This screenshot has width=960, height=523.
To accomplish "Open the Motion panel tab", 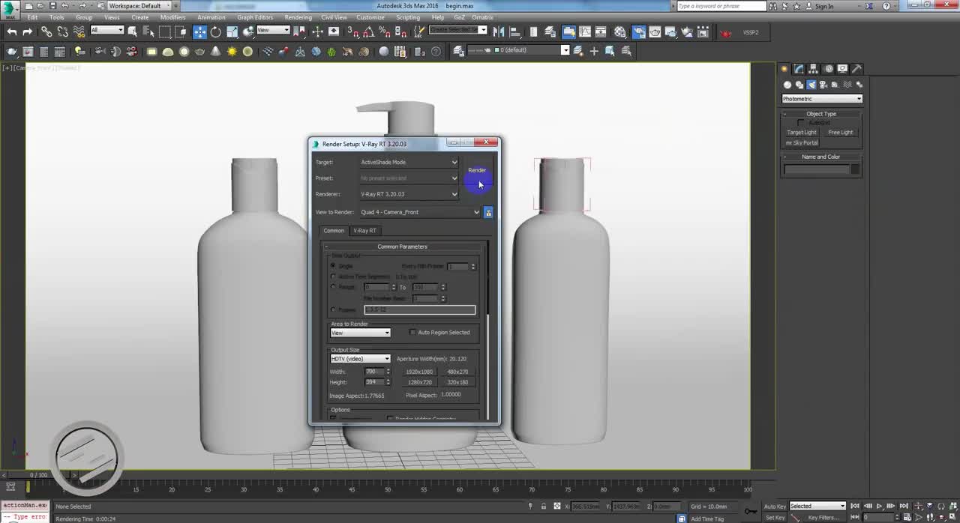I will click(x=828, y=69).
